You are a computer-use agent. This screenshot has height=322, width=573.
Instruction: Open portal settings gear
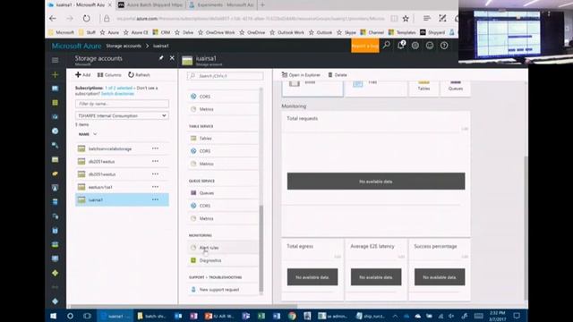point(415,46)
